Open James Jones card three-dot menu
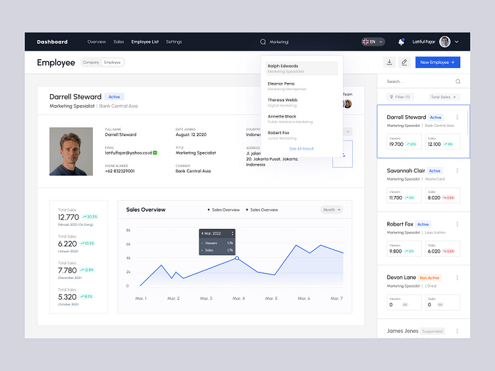The width and height of the screenshot is (495, 371). [457, 331]
